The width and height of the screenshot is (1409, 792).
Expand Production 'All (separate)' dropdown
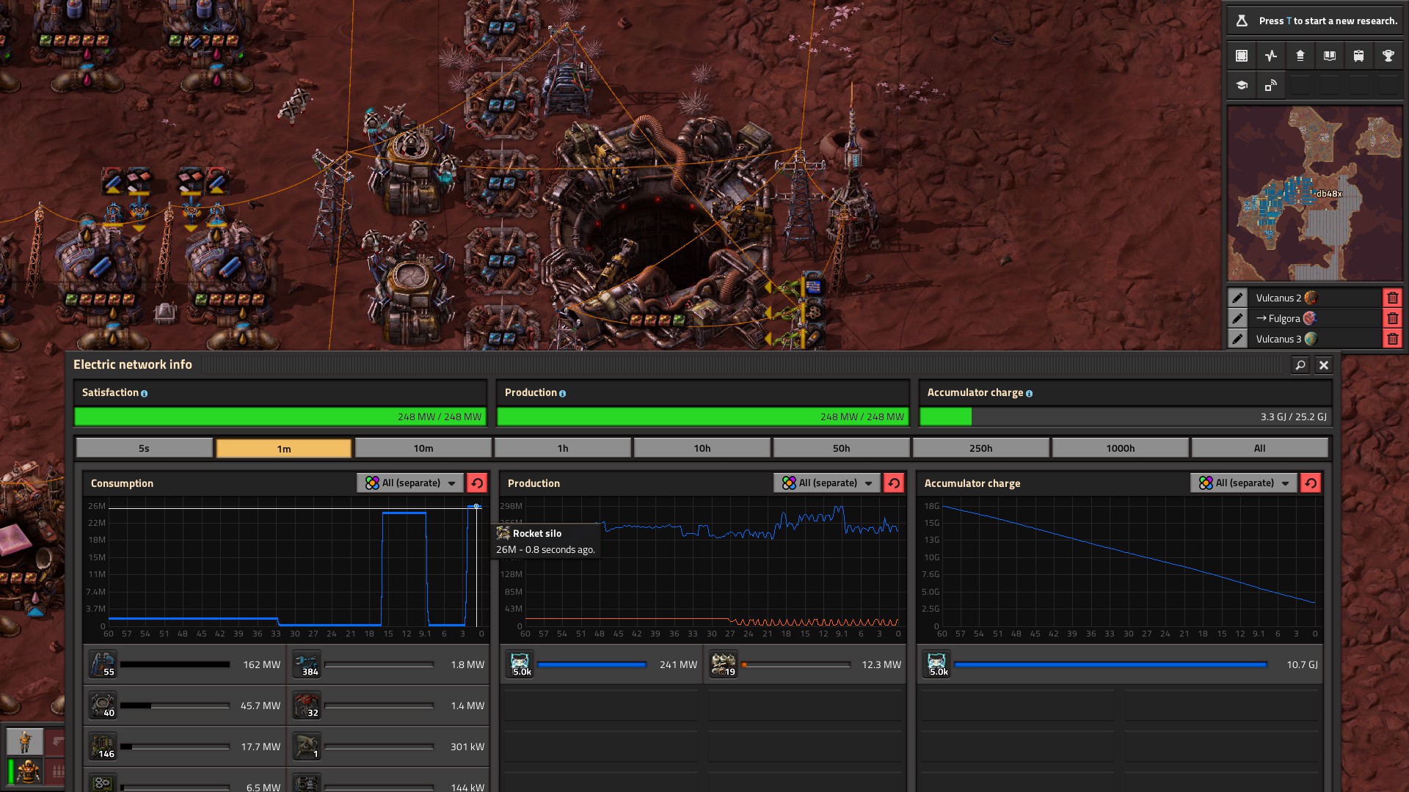(x=827, y=483)
